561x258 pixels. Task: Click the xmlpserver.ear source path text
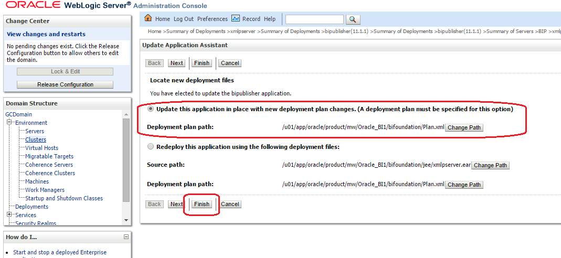[376, 165]
